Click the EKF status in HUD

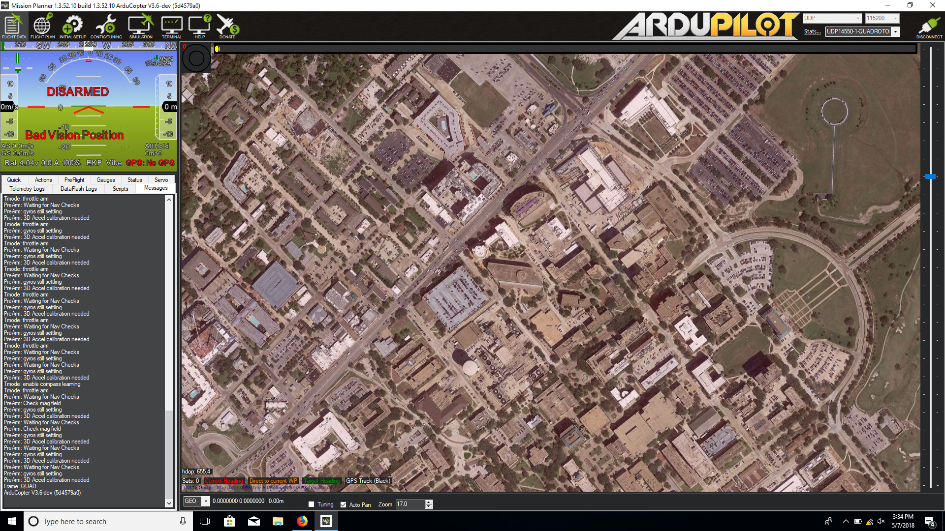tap(94, 163)
